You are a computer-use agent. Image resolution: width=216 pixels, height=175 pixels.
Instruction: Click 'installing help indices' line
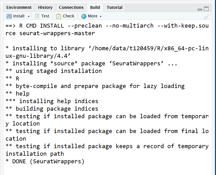click(x=52, y=101)
